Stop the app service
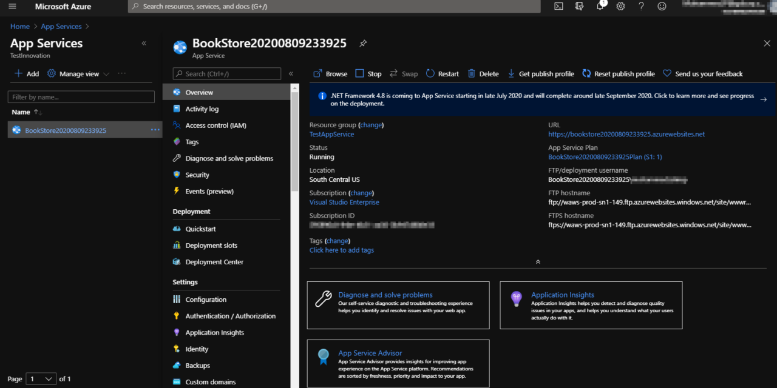Screen dimensions: 777x388 pos(368,74)
